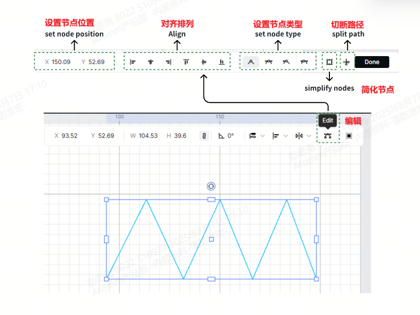Click the align top edges icon
Image resolution: width=420 pixels, height=315 pixels.
(x=186, y=62)
